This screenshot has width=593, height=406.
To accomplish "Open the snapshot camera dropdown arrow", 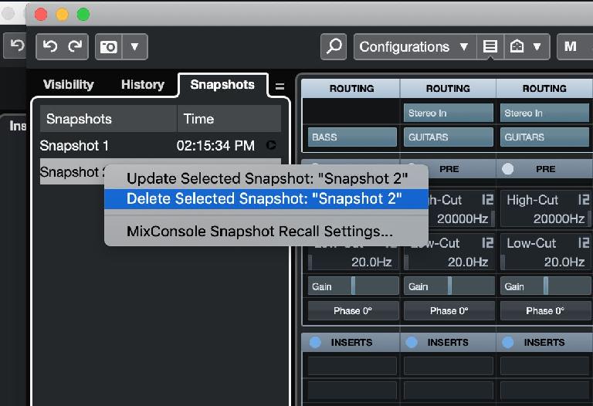I will click(134, 47).
